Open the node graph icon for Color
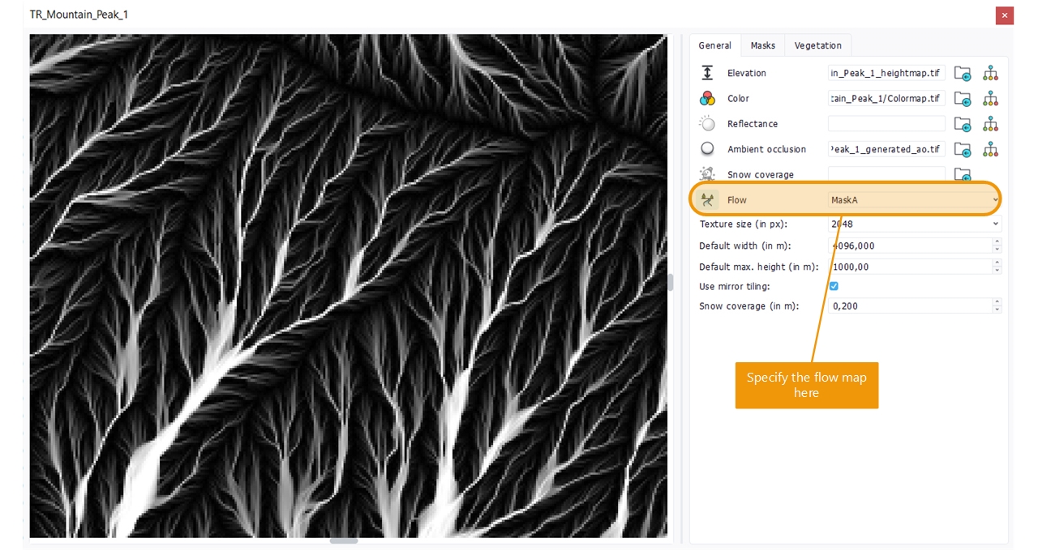Screen dimensions: 1038x551 click(990, 99)
